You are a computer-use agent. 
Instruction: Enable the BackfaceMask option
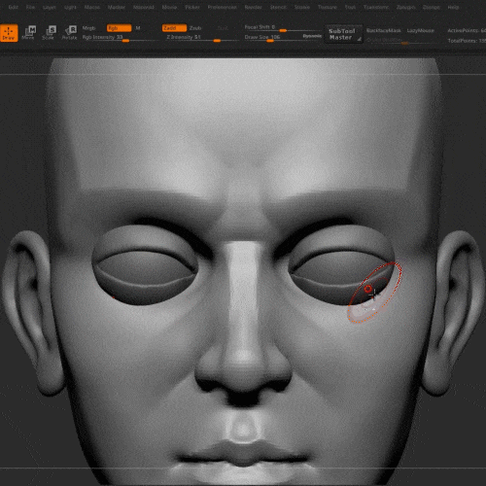[x=384, y=30]
